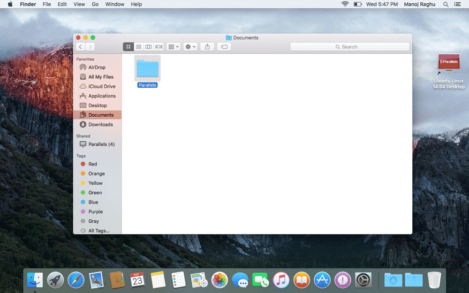The image size is (469, 293).
Task: Open the Go menu in menu bar
Action: pos(95,4)
